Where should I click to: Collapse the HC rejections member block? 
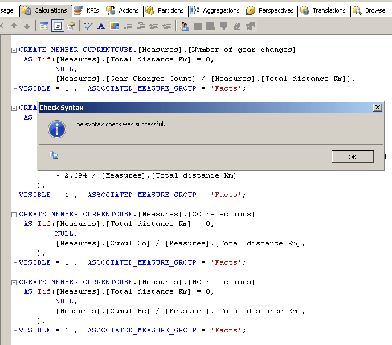click(x=14, y=282)
